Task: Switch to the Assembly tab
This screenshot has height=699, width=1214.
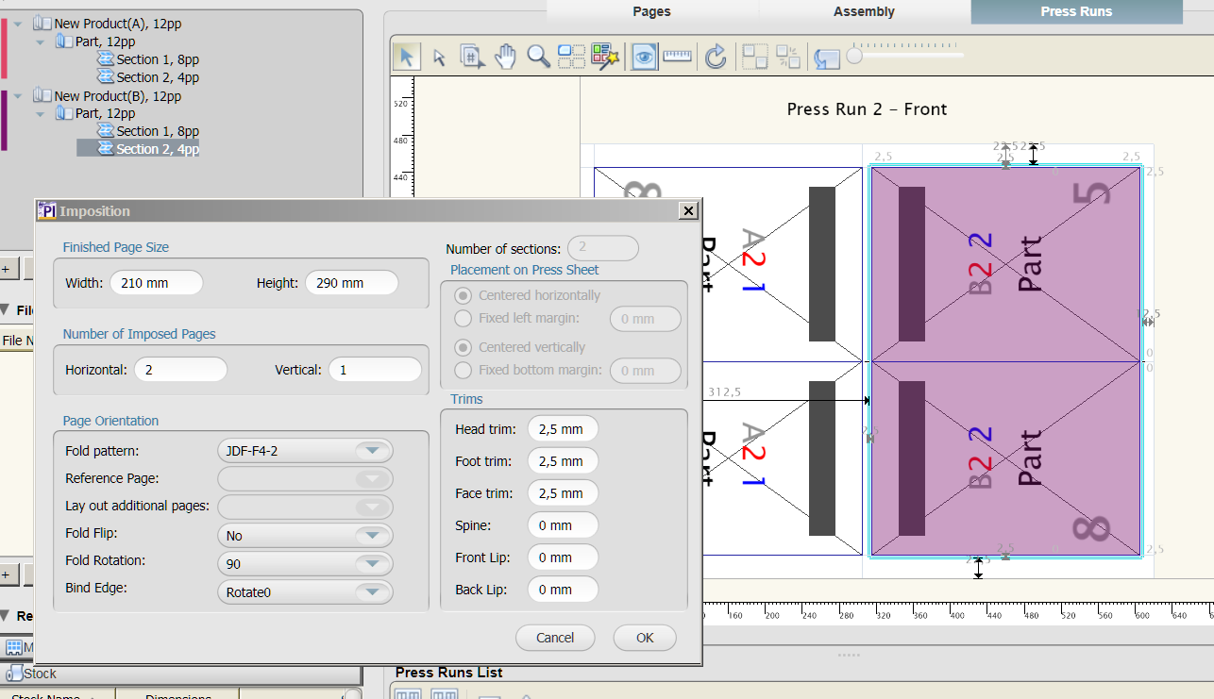Action: click(864, 11)
